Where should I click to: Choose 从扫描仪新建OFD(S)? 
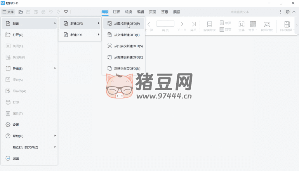(x=124, y=46)
